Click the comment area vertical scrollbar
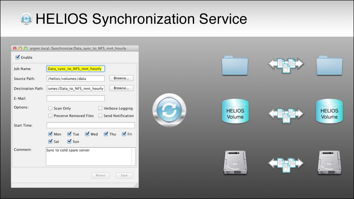Viewport: 354px width, 199px height. (133, 157)
